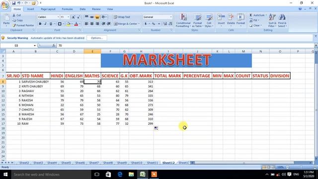
Task: Click the Clear button in Editing group
Action: [x=256, y=25]
